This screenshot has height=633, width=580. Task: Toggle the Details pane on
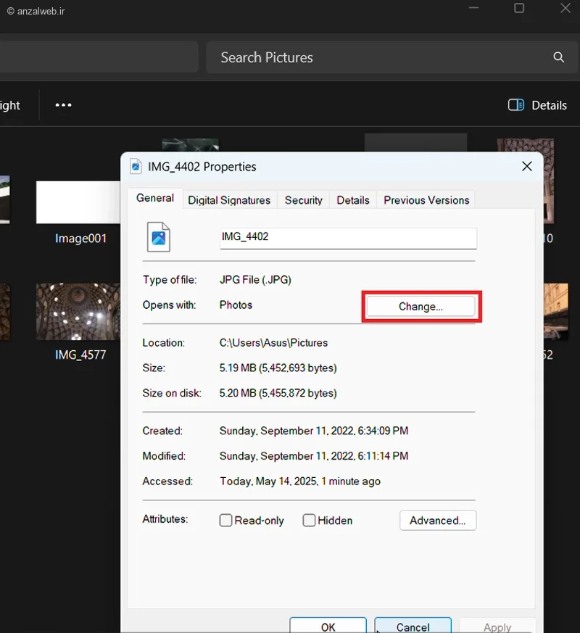pos(537,105)
